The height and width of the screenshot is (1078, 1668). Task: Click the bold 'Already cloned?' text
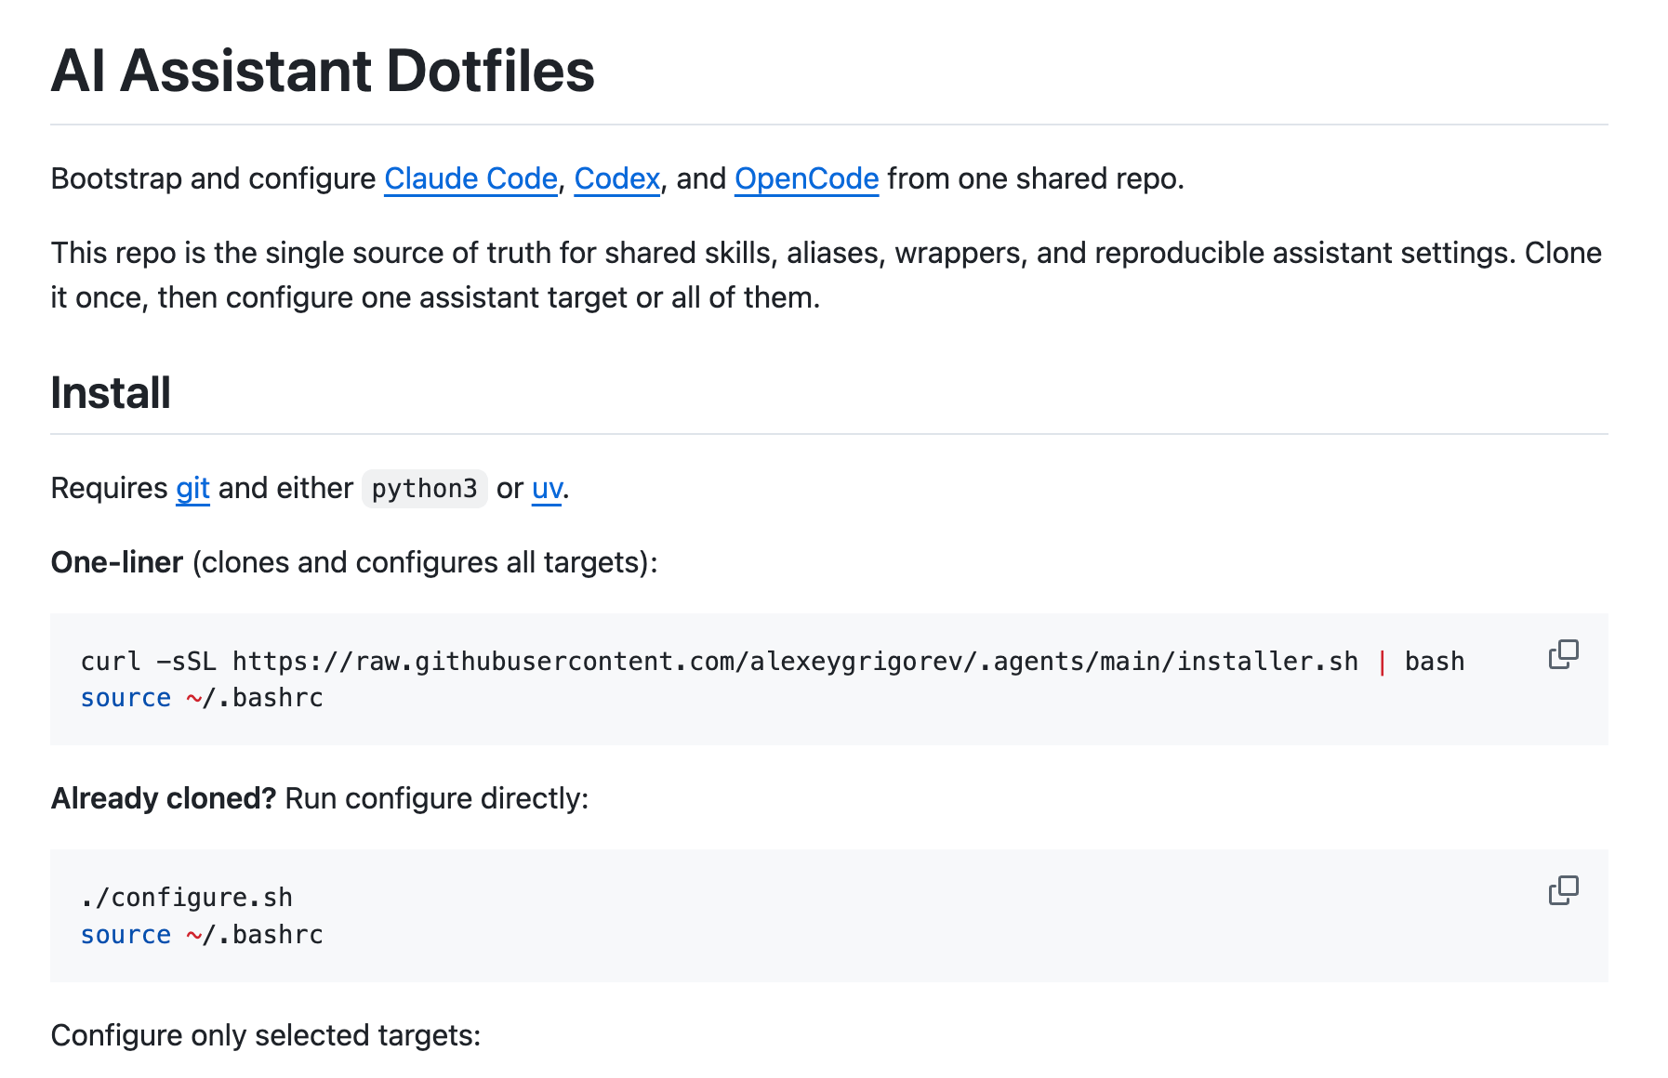pyautogui.click(x=164, y=798)
